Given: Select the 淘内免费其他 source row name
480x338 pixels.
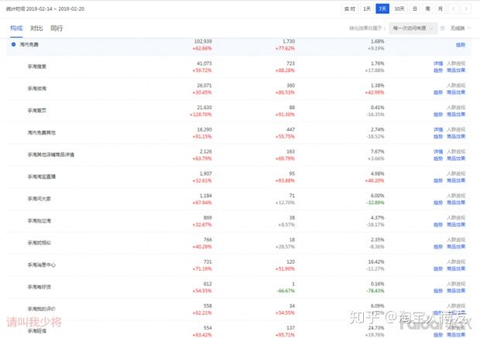Looking at the screenshot, I should 42,132.
